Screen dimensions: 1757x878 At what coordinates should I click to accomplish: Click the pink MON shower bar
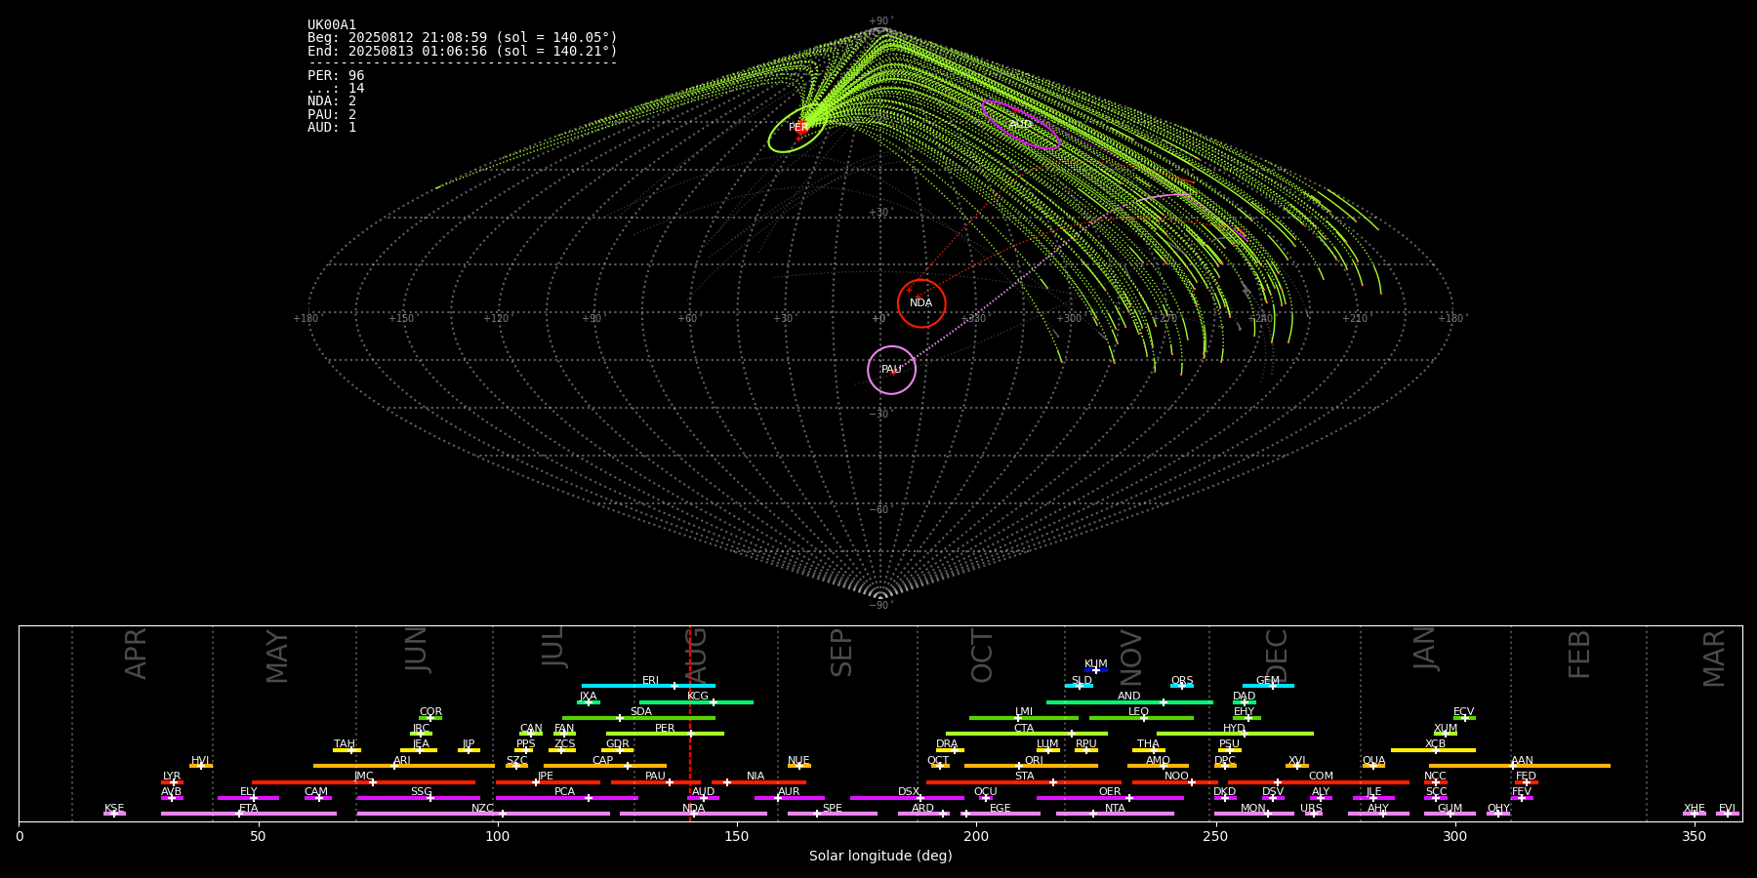pyautogui.click(x=1254, y=814)
